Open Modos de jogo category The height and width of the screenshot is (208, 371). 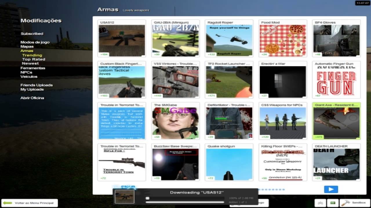(35, 42)
